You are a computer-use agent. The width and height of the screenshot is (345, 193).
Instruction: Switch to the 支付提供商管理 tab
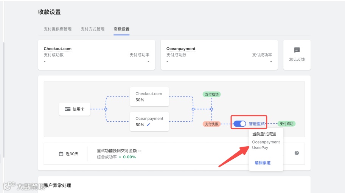(57, 29)
